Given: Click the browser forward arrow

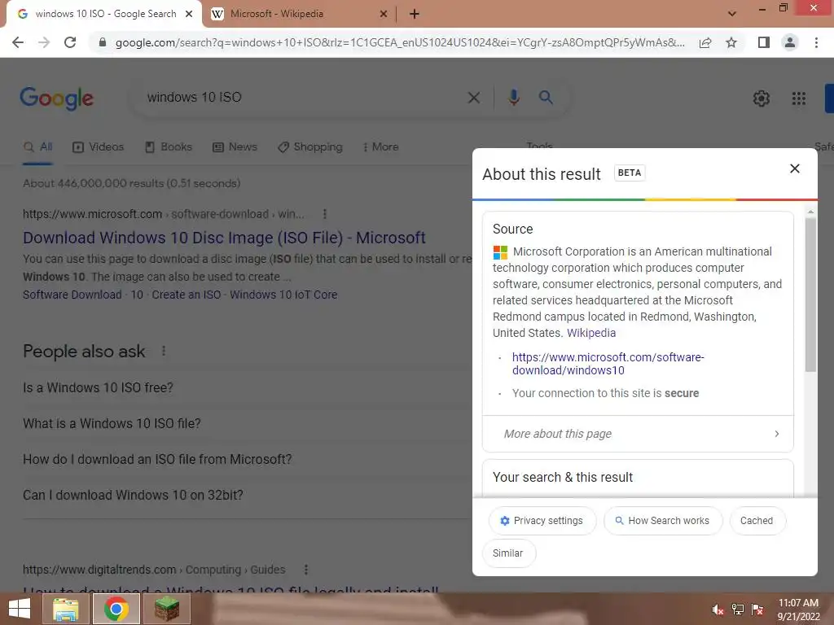Looking at the screenshot, I should click(x=44, y=42).
